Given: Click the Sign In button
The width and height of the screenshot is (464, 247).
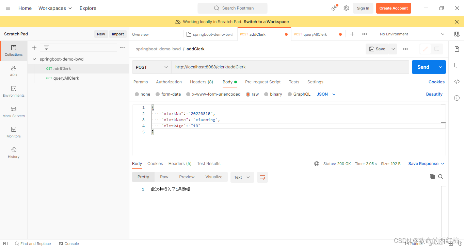Looking at the screenshot, I should click(x=363, y=8).
